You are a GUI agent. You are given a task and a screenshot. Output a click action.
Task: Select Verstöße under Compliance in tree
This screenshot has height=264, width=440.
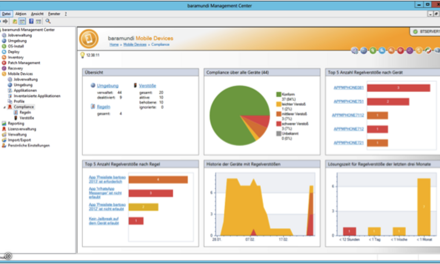27,118
